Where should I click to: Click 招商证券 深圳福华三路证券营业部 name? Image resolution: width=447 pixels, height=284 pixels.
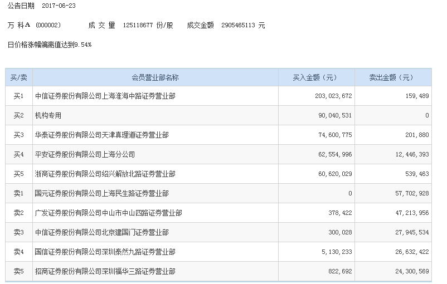pyautogui.click(x=105, y=271)
